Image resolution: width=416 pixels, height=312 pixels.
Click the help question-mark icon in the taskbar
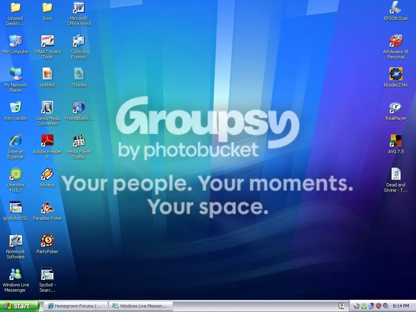341,306
